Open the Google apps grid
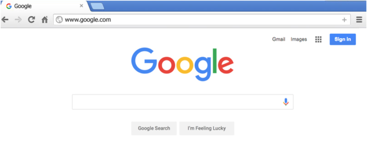The image size is (367, 154). click(318, 39)
